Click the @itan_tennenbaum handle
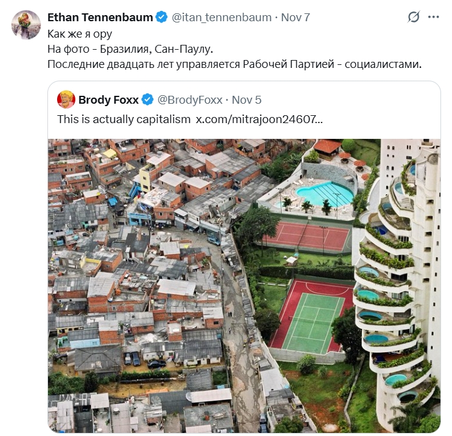 pos(222,18)
